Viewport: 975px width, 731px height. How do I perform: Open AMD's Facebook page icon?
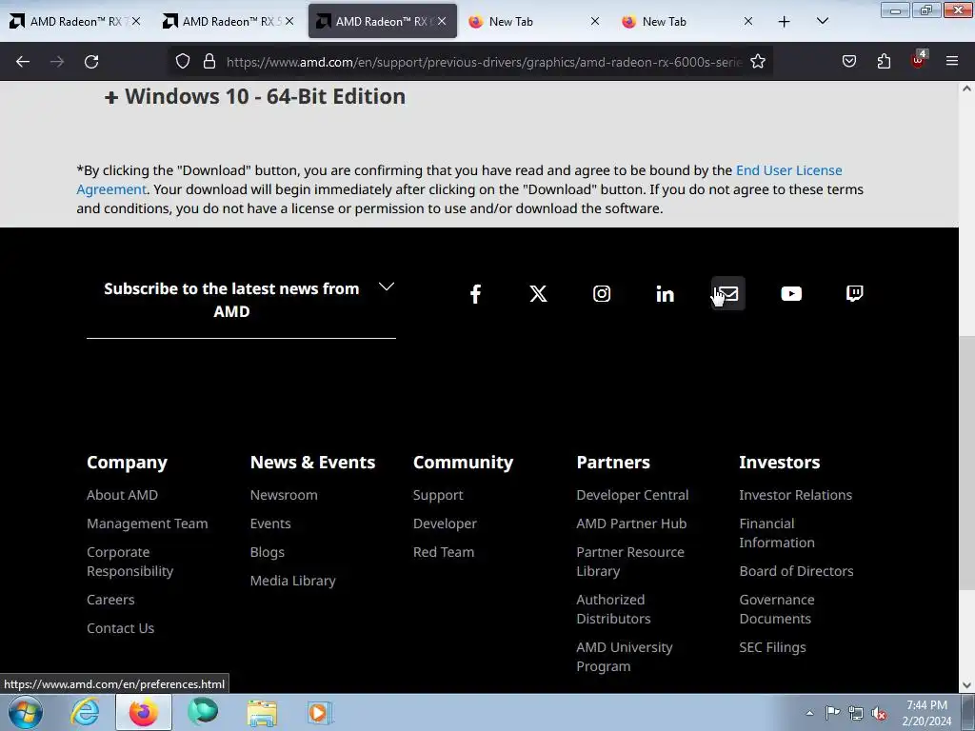click(x=475, y=293)
